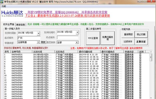Image resolution: width=156 pixels, height=99 pixels.
Task: Select order number 6407645462
Action: [17, 89]
